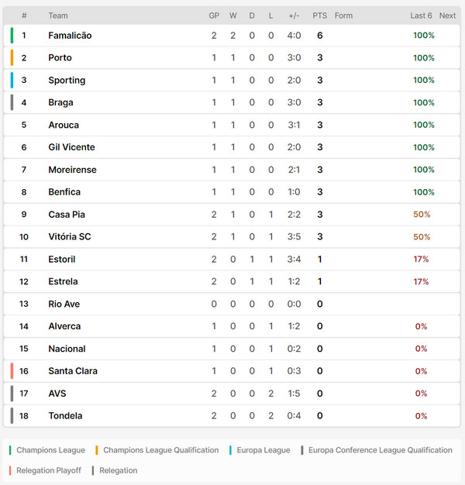Sort by the GP column header

(x=214, y=15)
